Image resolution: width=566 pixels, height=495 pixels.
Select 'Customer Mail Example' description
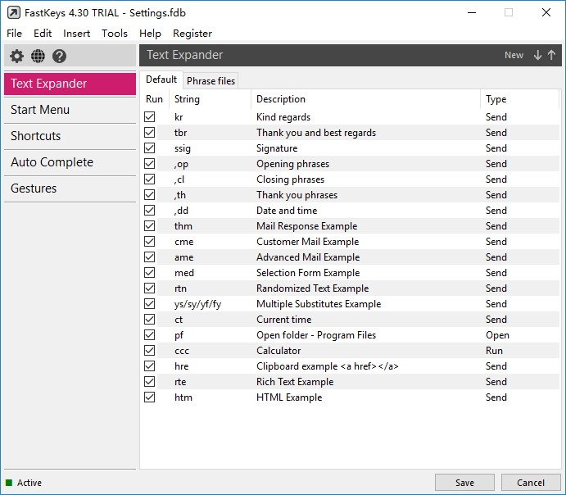coord(307,242)
